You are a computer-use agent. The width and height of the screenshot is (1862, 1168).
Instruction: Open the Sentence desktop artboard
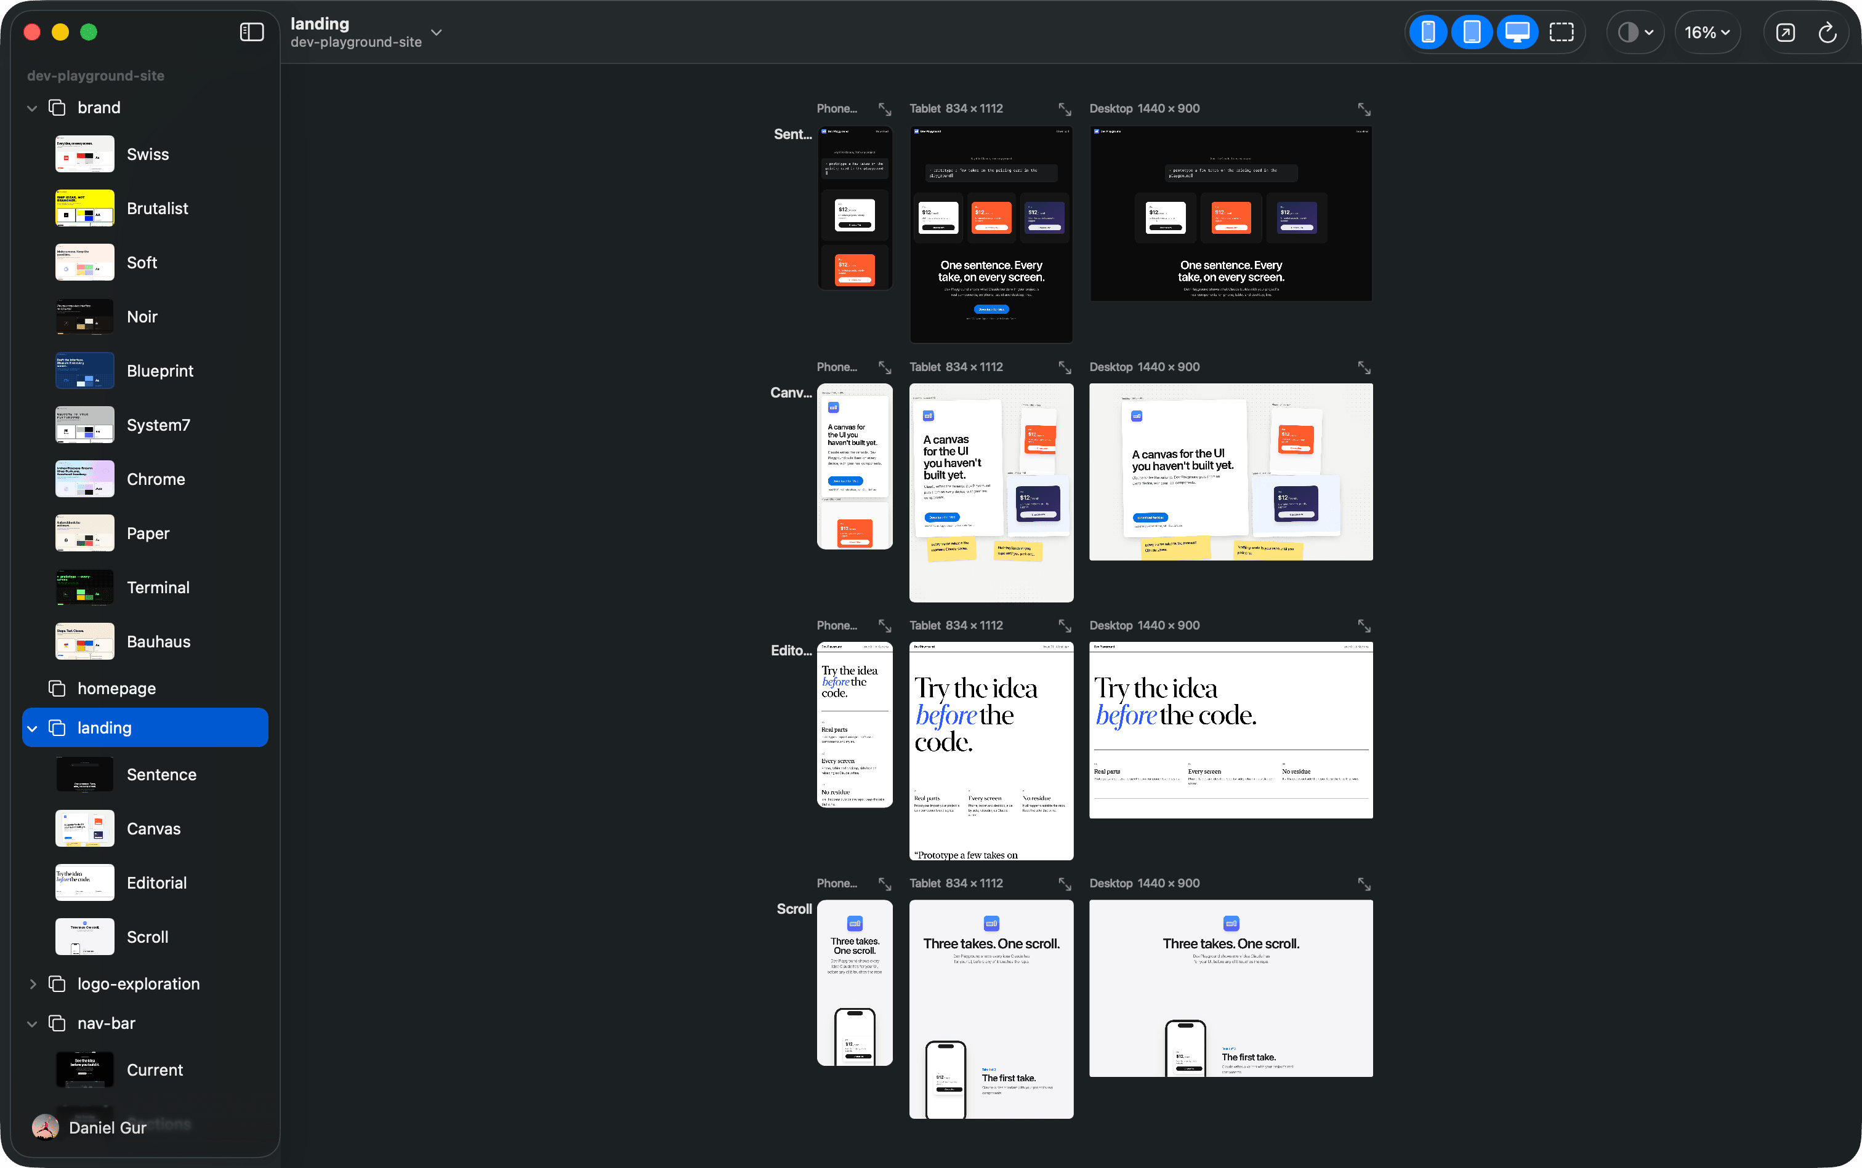[x=1230, y=213]
